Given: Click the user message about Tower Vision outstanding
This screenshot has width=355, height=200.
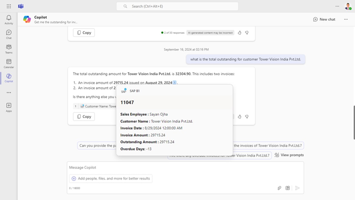Looking at the screenshot, I should [x=245, y=59].
